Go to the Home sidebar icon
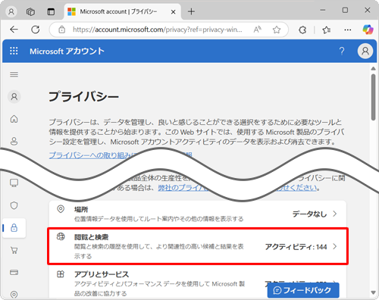This screenshot has height=300, width=379. click(x=14, y=119)
